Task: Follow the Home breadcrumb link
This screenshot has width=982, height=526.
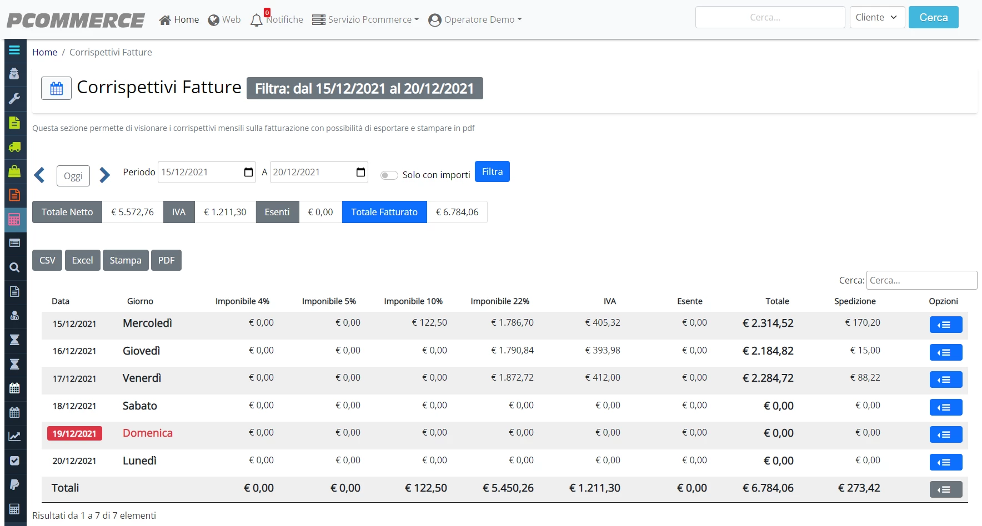Action: [44, 52]
